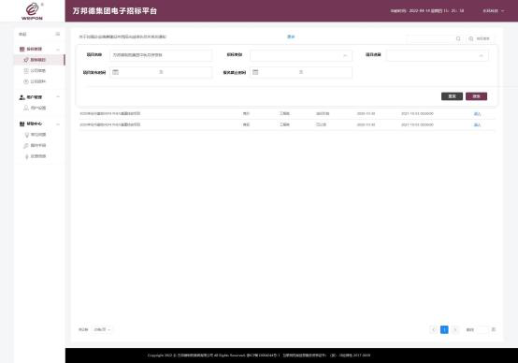Open the first sidebar item with document icon

click(35, 71)
